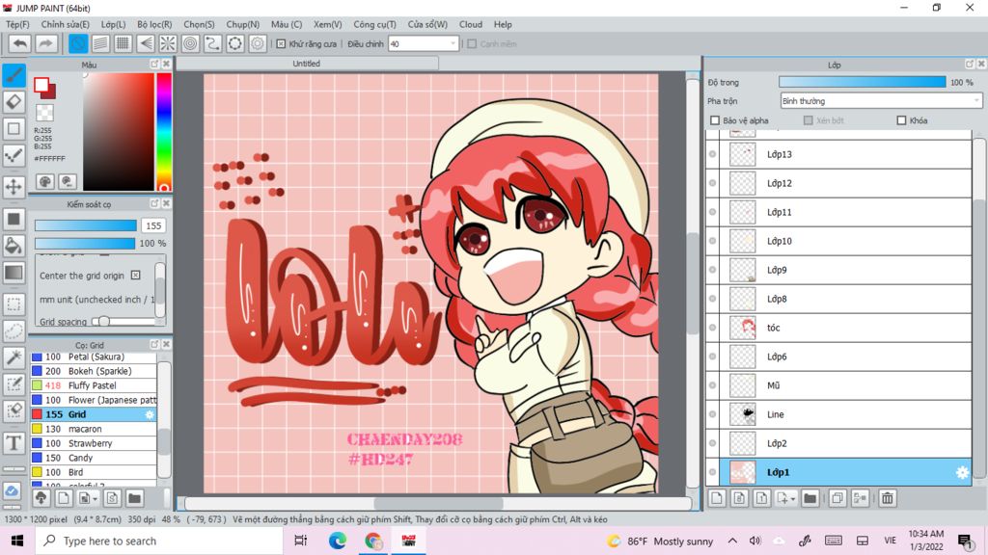Select the macaron brush

94,429
